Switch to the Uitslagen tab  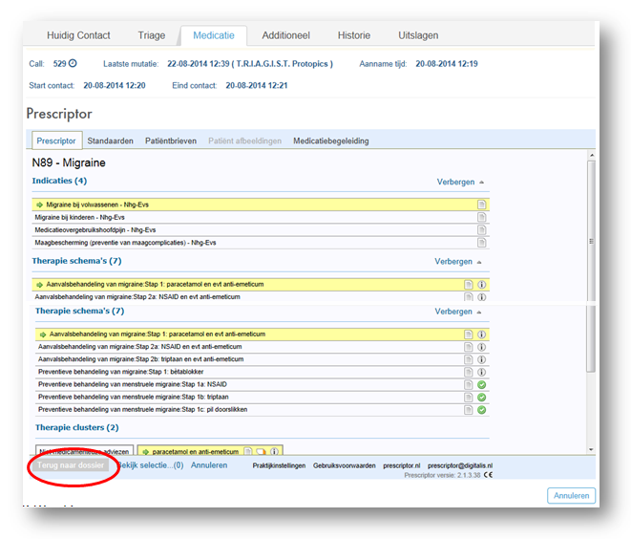click(x=418, y=35)
